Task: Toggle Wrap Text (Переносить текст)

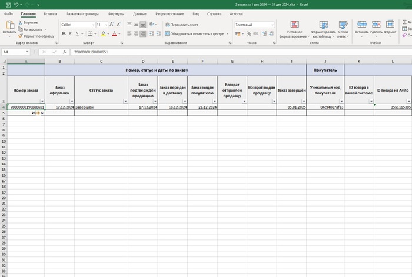Action: pyautogui.click(x=181, y=25)
